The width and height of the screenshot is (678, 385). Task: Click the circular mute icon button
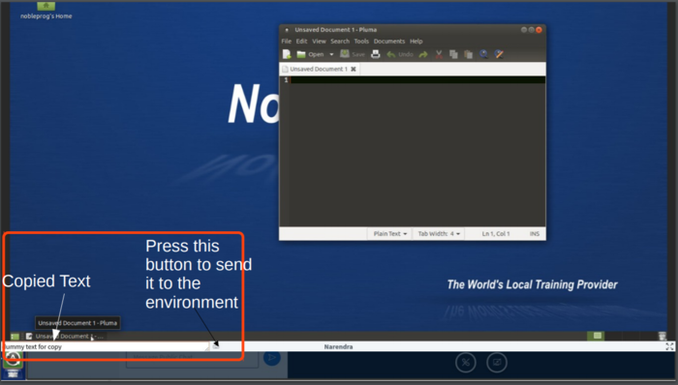tap(466, 363)
